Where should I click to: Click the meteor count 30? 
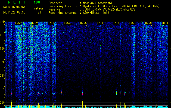[39, 12]
